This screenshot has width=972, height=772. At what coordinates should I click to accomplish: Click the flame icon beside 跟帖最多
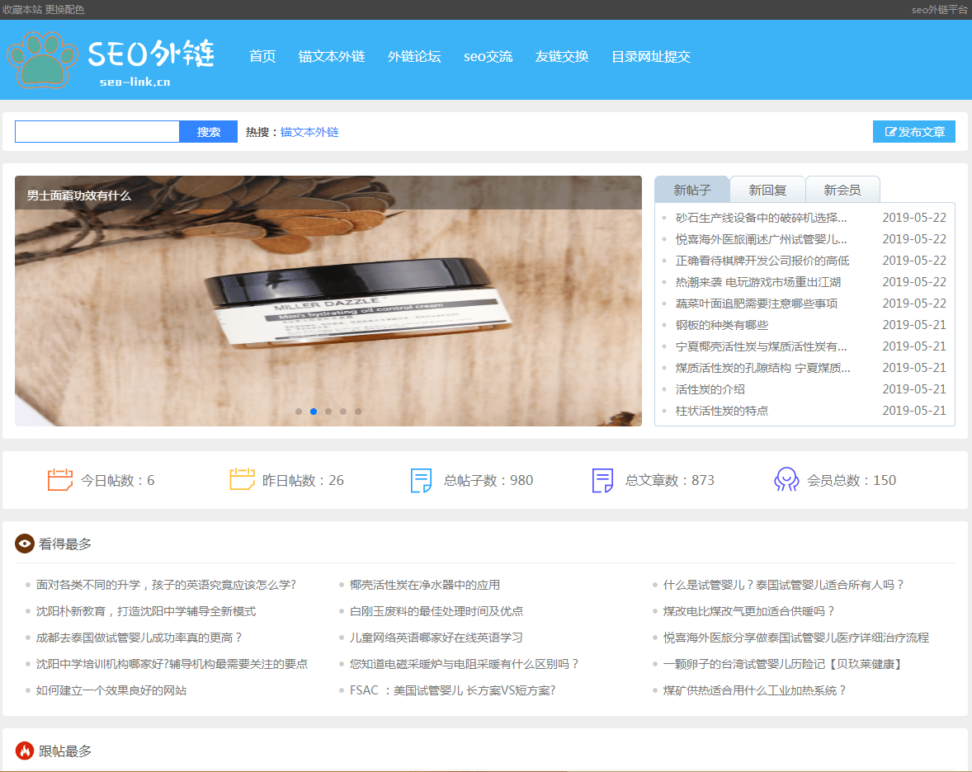click(x=25, y=751)
